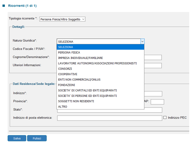Pick LAVORATORE AUTONOMO/ASSOCIAZIONI PROFESSIONISTI option
The width and height of the screenshot is (193, 145).
point(100,63)
